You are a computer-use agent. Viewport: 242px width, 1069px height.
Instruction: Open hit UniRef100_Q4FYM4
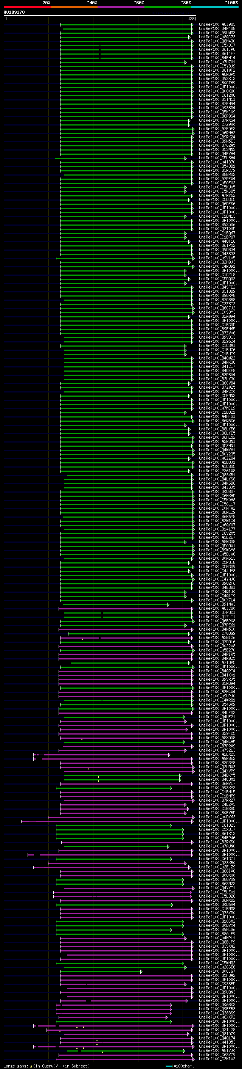[217, 154]
